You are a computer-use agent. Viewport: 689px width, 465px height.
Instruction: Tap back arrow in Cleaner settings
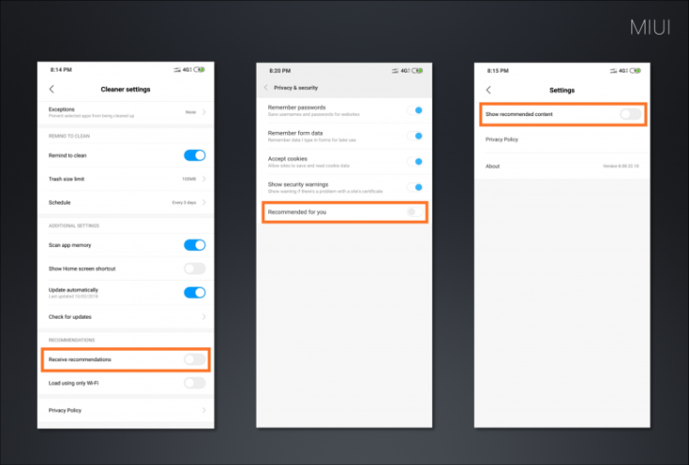coord(51,90)
